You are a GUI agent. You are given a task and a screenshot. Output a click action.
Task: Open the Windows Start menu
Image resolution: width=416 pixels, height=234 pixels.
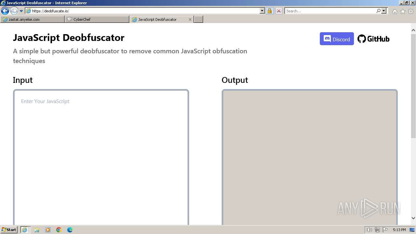click(x=9, y=230)
